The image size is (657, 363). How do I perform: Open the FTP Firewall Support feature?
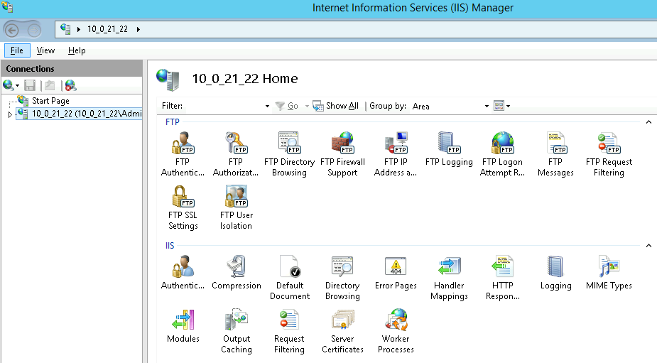pyautogui.click(x=342, y=154)
